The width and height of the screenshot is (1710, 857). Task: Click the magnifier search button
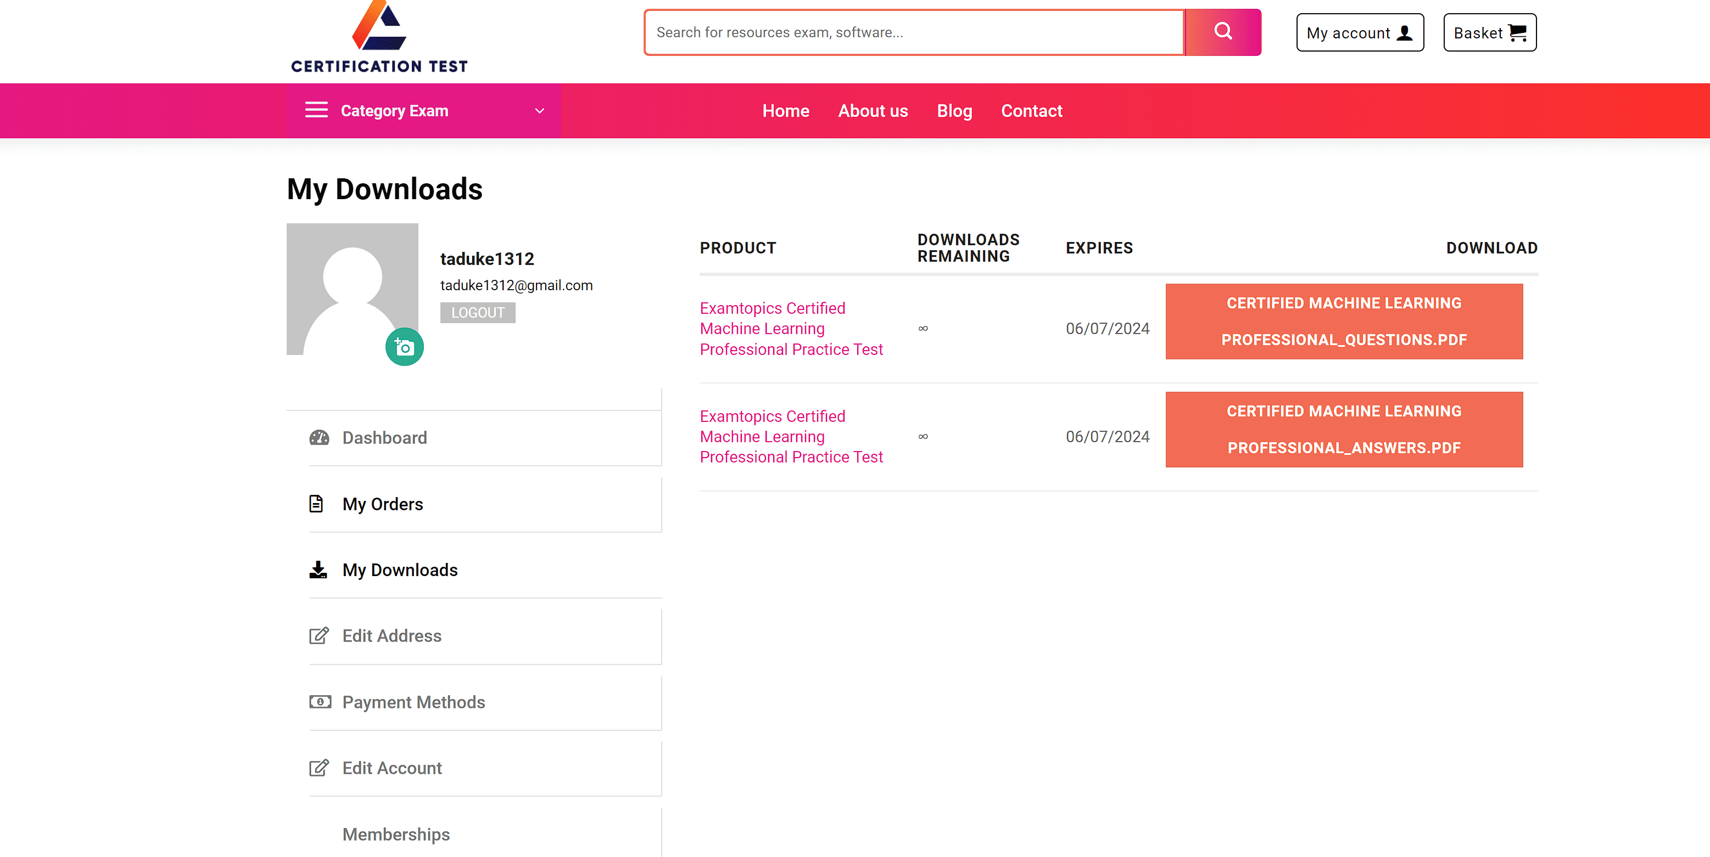tap(1222, 32)
